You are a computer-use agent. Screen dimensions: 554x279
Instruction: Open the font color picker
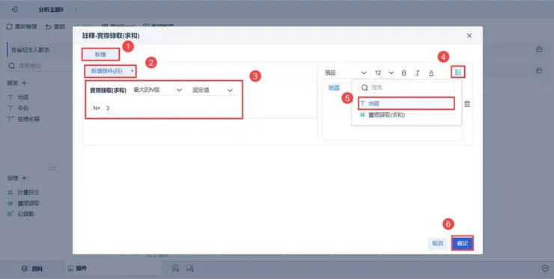[431, 73]
